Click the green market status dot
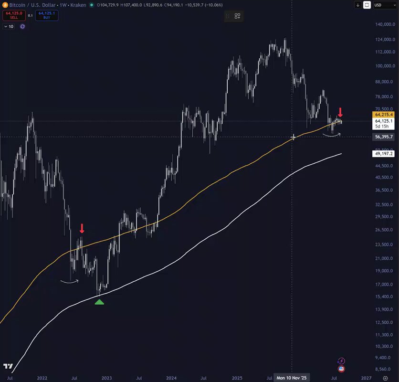This screenshot has width=399, height=382. point(92,5)
